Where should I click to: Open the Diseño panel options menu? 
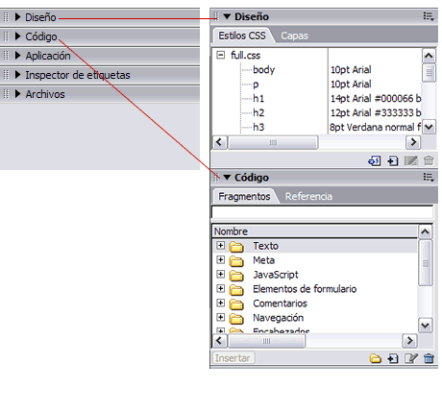(x=429, y=16)
